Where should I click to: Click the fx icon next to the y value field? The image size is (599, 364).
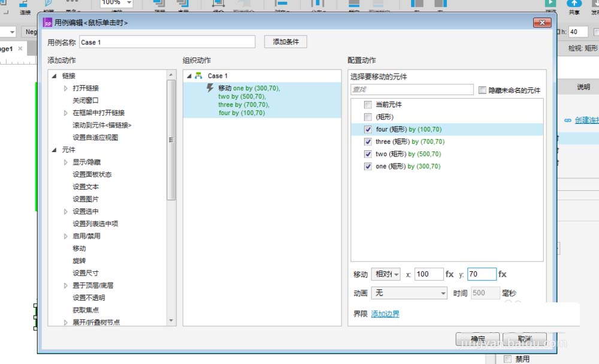[502, 274]
